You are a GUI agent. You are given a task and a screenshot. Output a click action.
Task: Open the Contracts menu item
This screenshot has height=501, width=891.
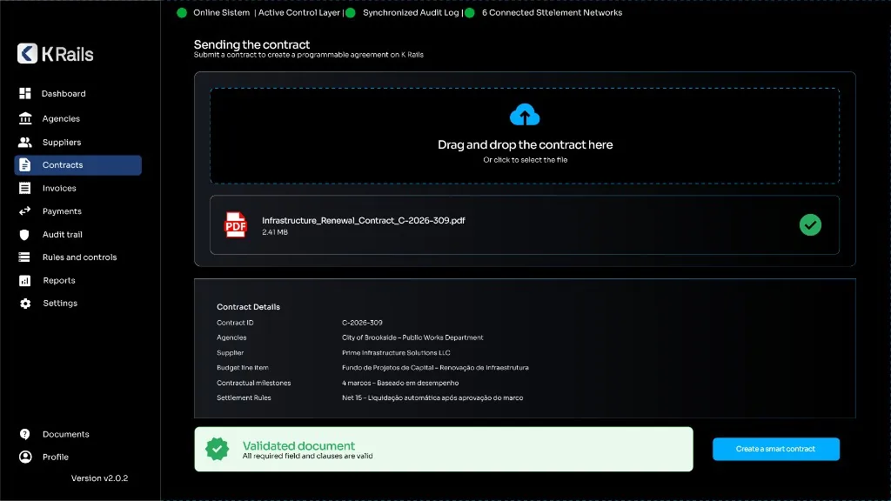pyautogui.click(x=77, y=164)
